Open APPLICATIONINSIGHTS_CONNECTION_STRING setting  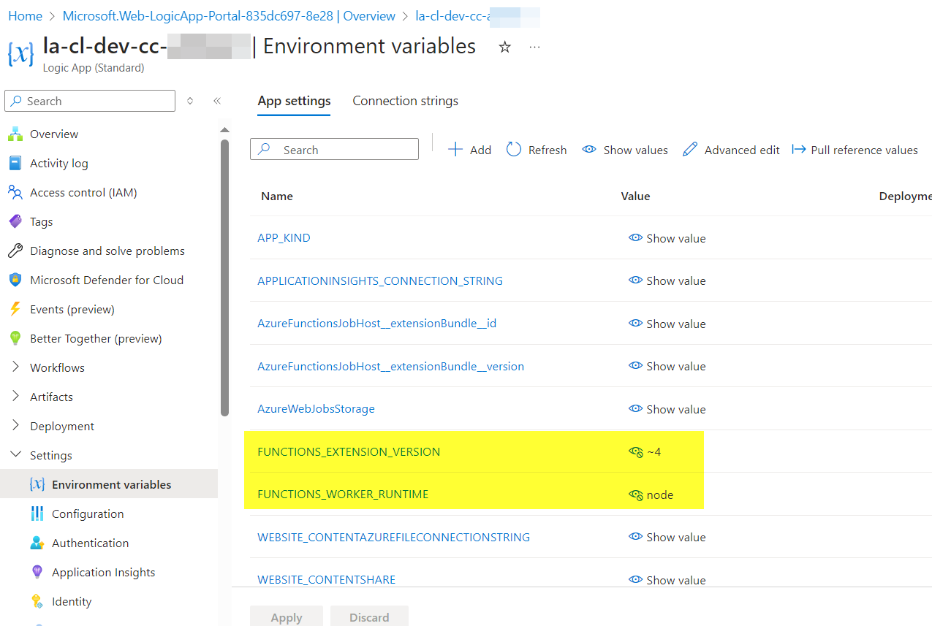(380, 280)
